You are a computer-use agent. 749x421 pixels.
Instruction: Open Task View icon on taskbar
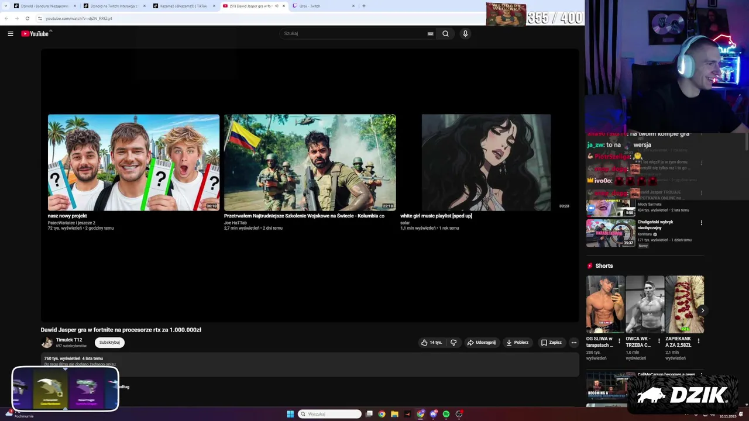coord(369,414)
